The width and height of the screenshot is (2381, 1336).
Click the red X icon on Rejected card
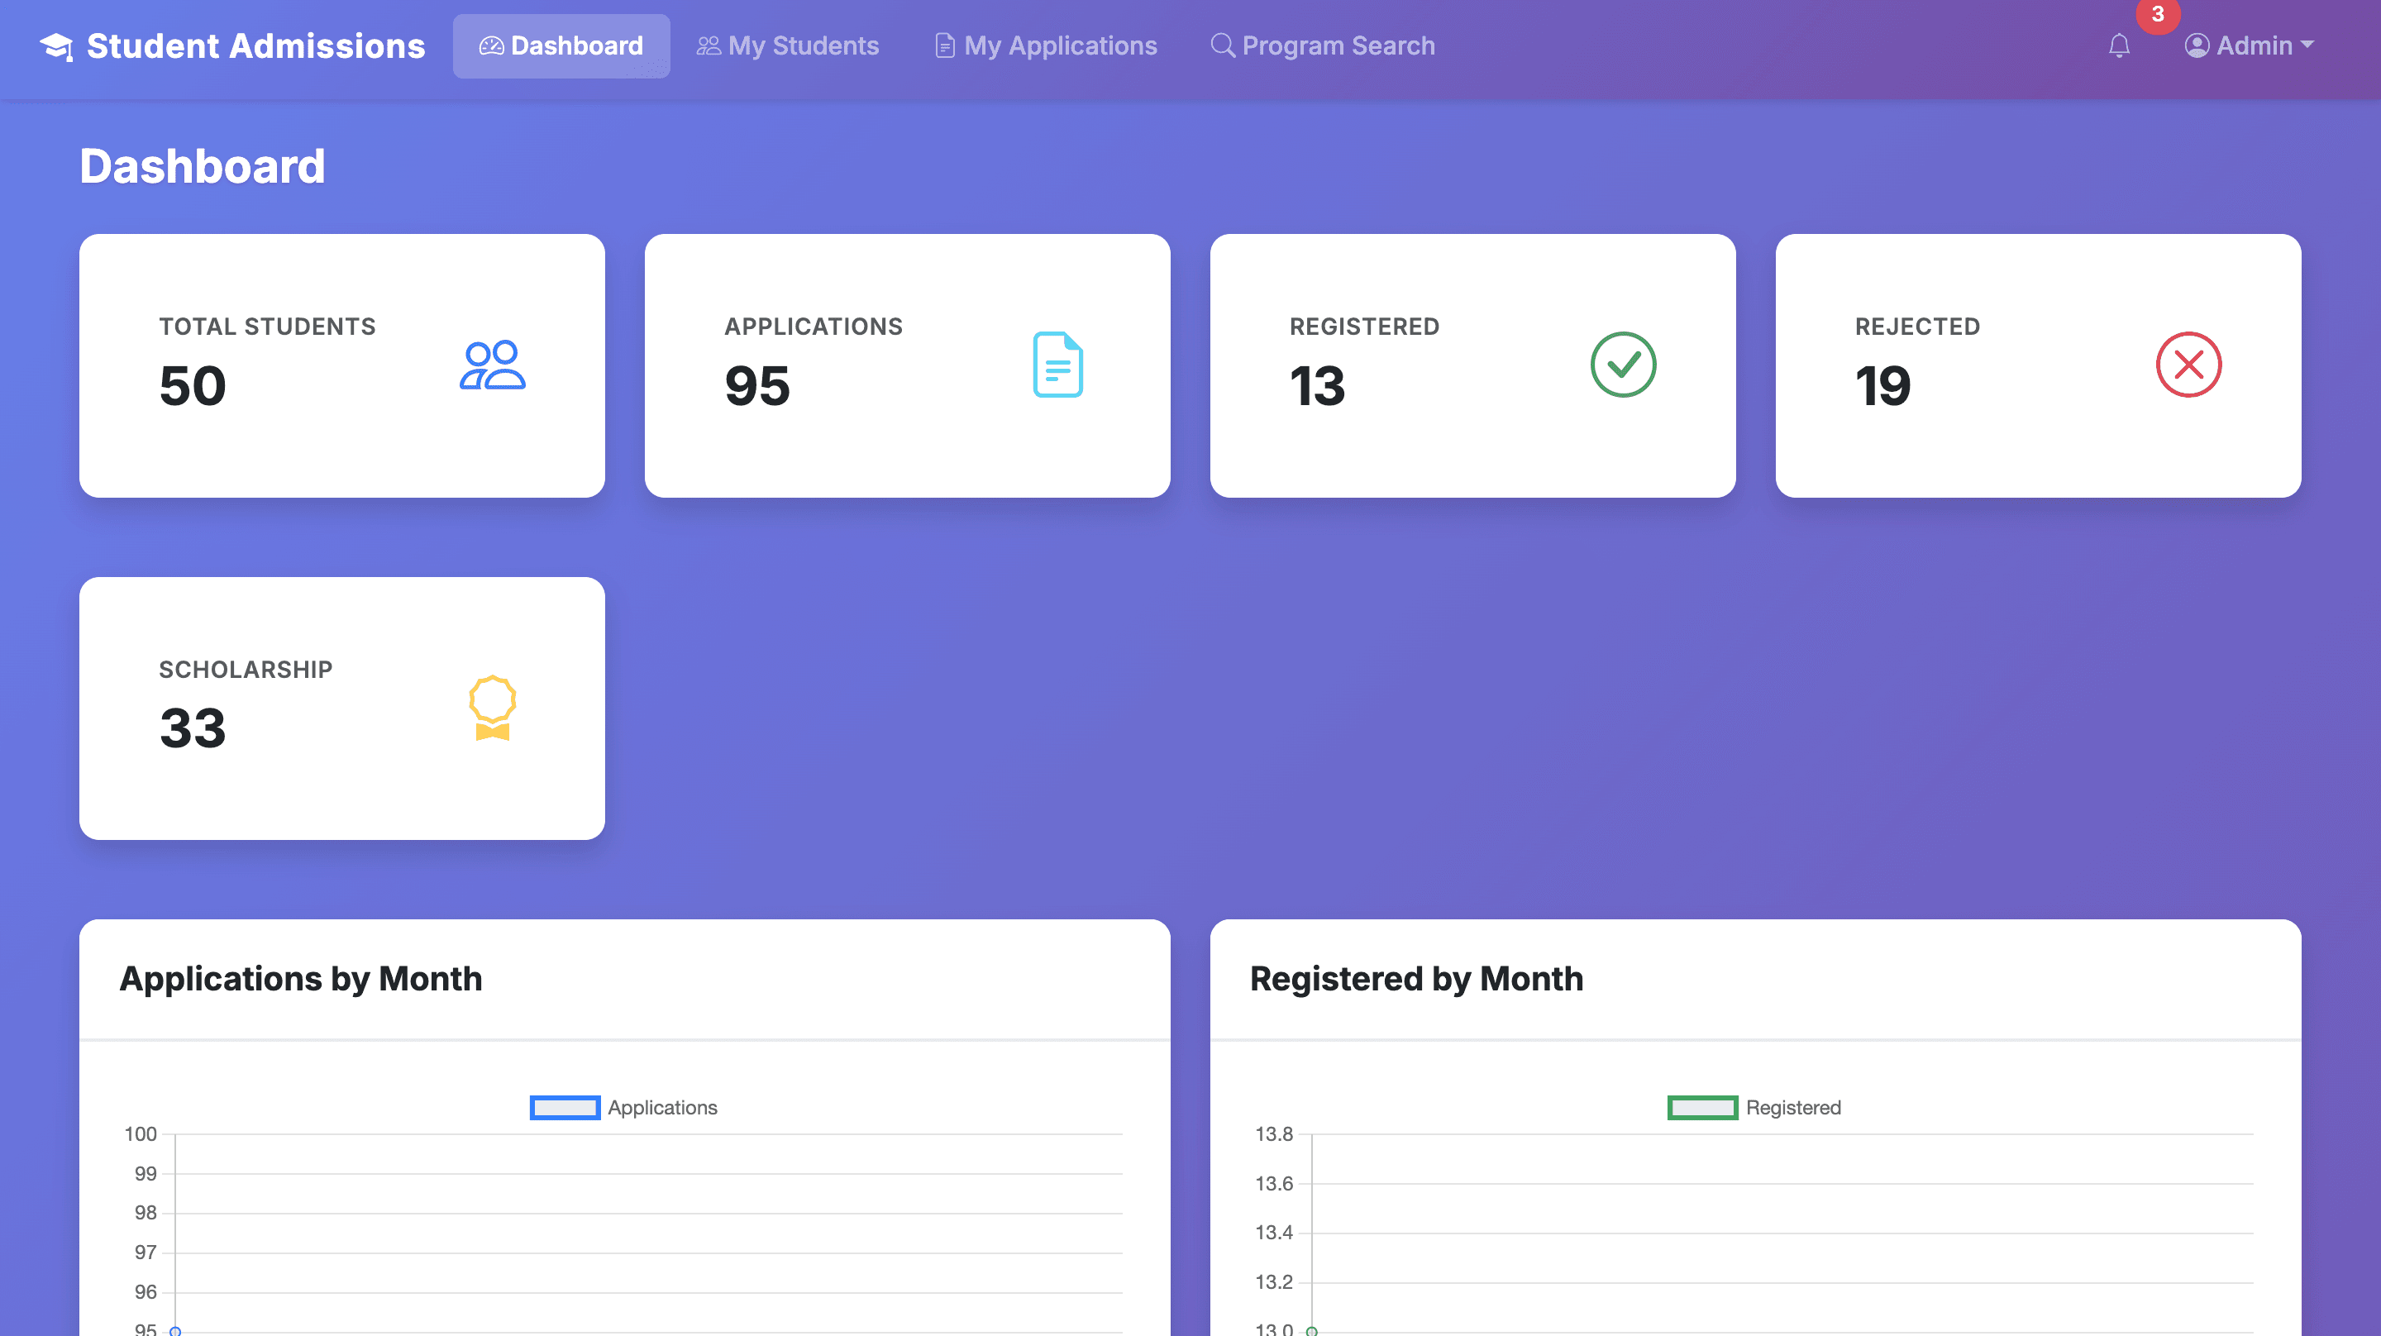(x=2188, y=365)
